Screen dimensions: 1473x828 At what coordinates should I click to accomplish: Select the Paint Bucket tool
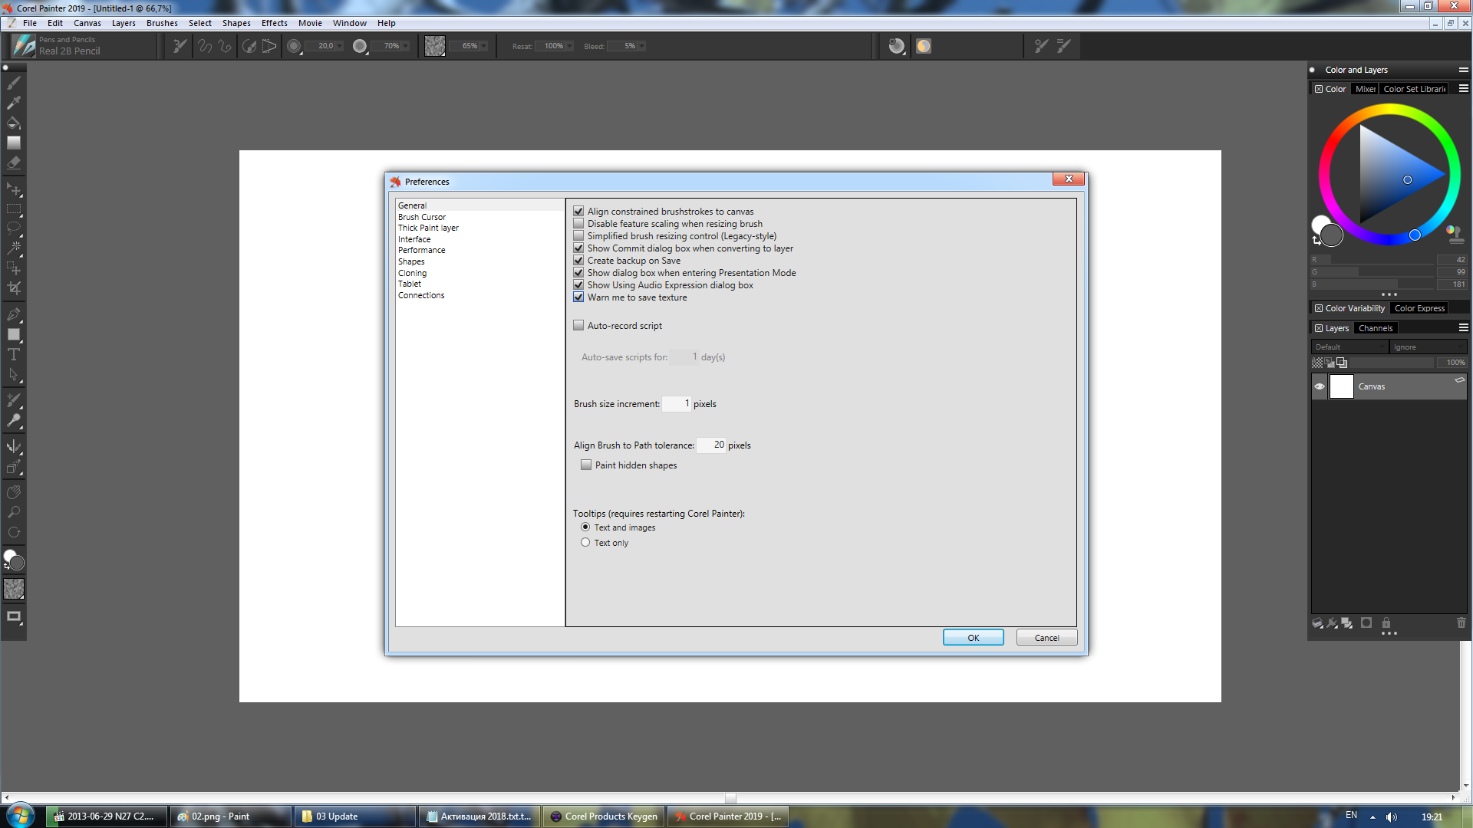[x=13, y=123]
